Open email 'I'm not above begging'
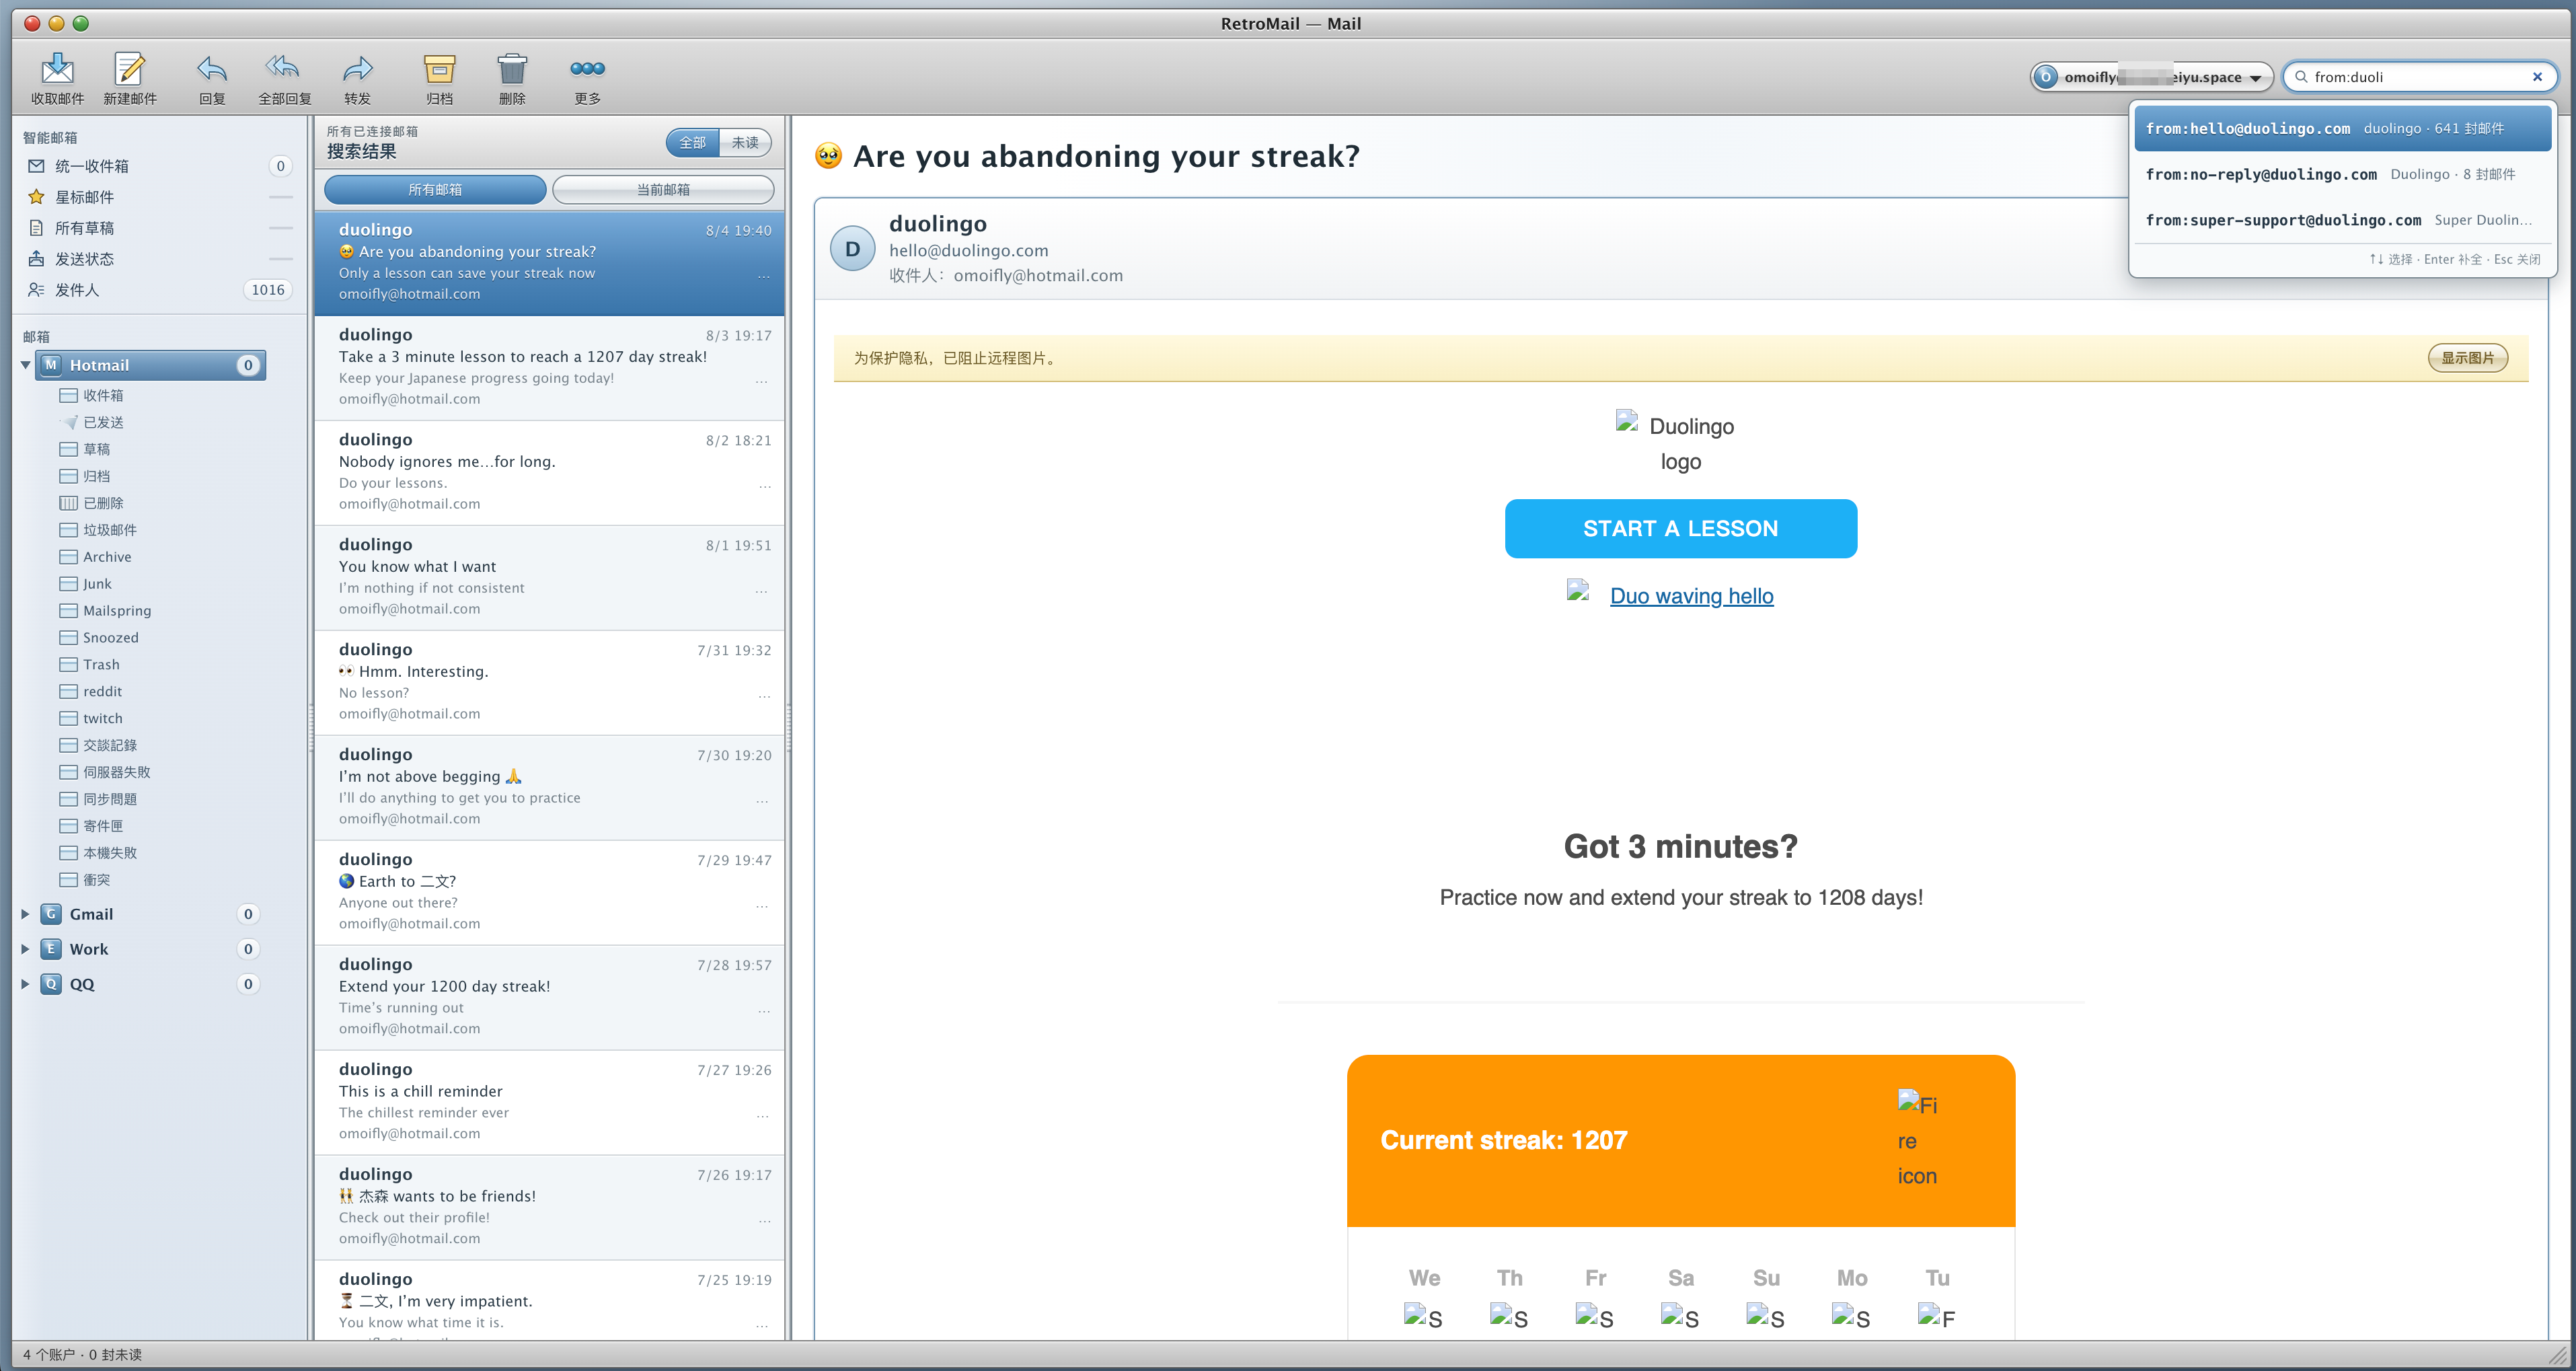This screenshot has height=1371, width=2576. (549, 788)
